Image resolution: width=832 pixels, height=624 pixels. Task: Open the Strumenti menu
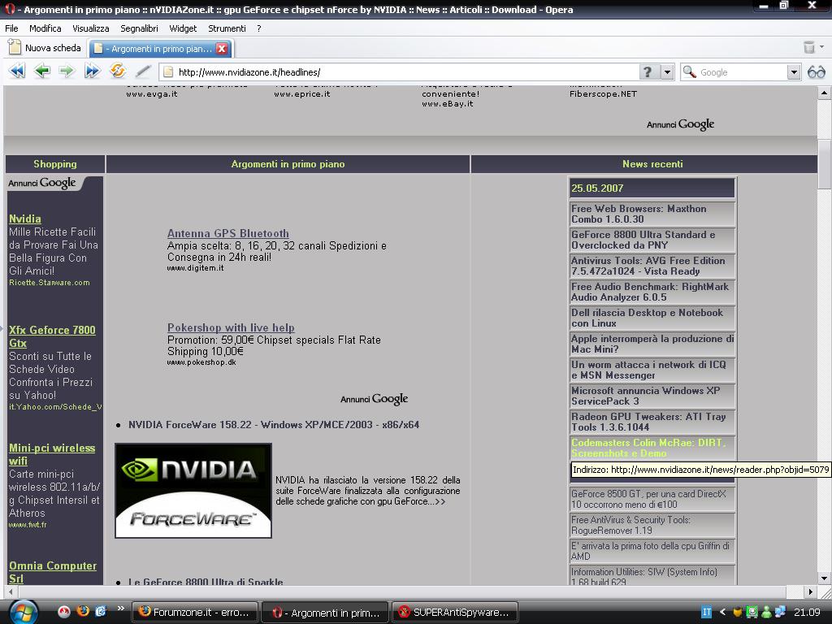click(227, 28)
